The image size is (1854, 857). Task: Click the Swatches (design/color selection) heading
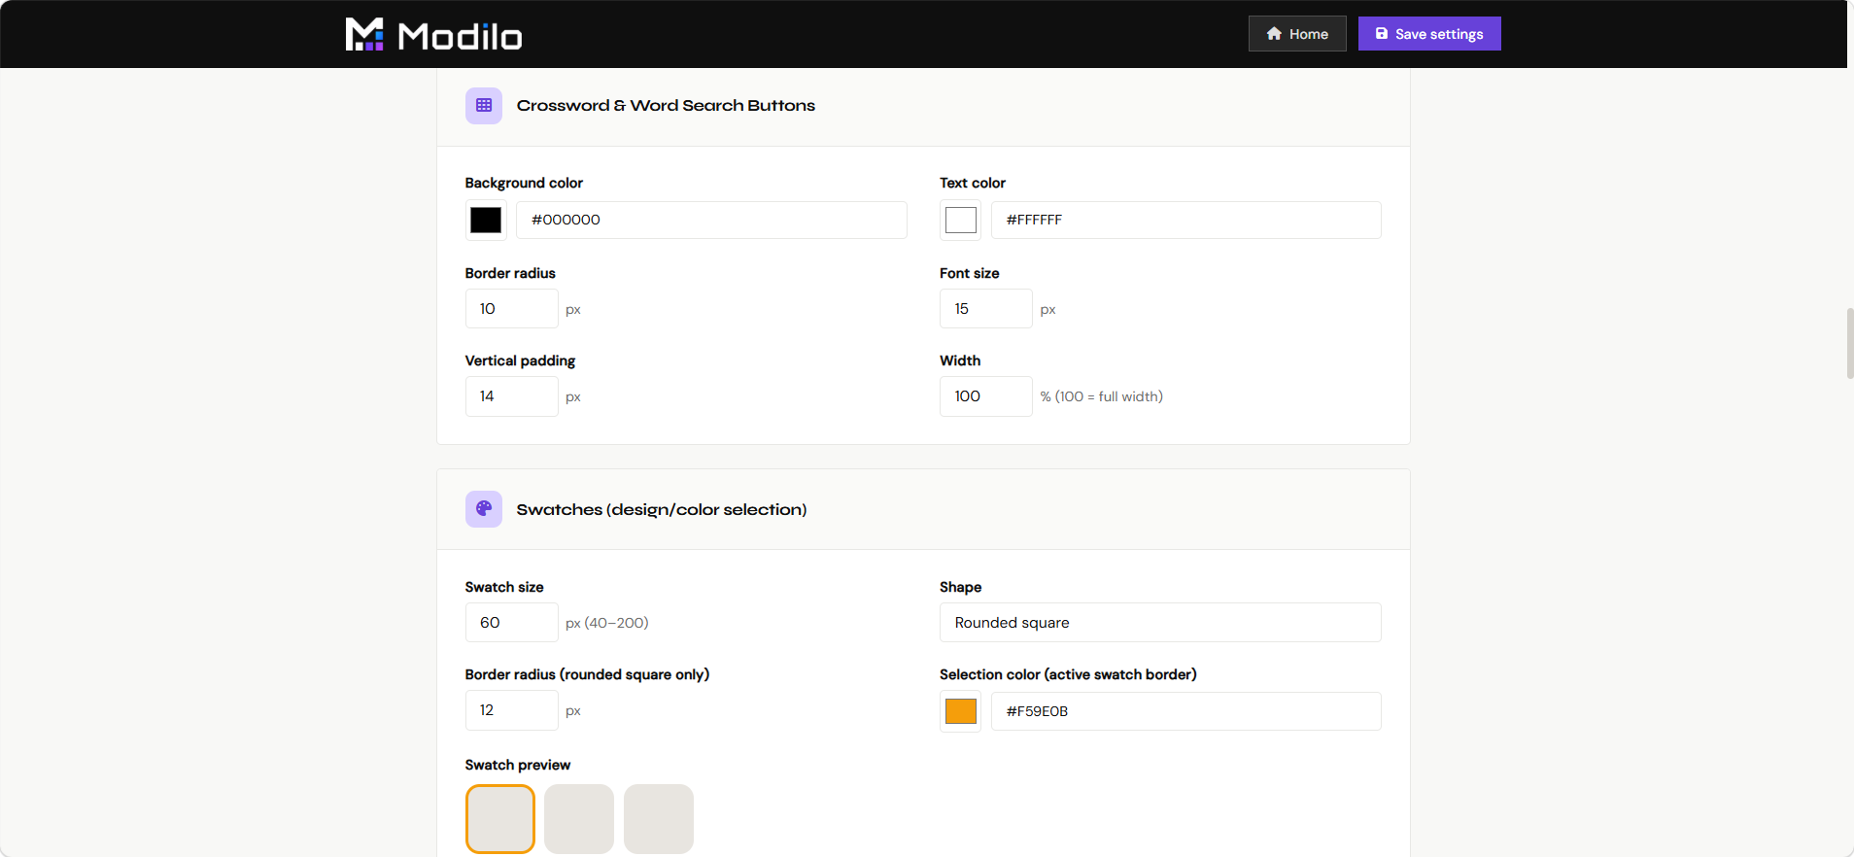662,509
